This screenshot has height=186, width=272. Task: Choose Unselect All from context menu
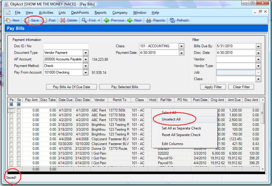(171, 119)
